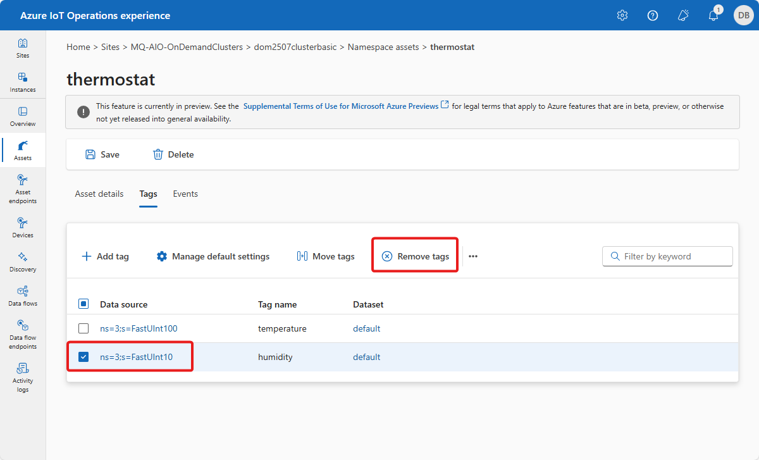759x460 pixels.
Task: Click the Dataset column header
Action: click(368, 304)
